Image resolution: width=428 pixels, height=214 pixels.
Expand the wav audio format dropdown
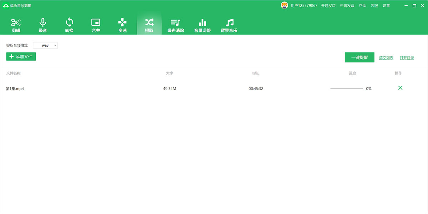click(x=45, y=46)
